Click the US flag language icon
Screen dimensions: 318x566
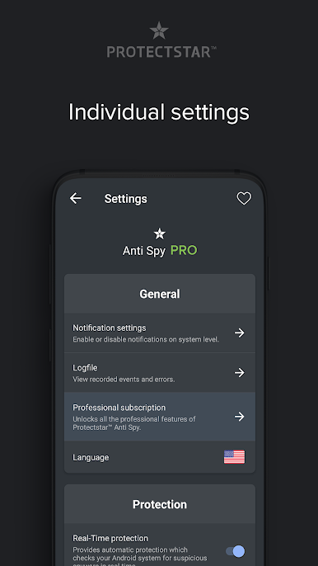coord(234,456)
